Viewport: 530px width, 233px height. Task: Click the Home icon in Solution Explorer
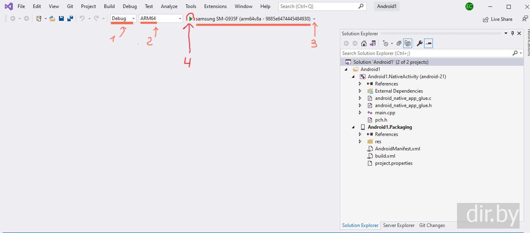pos(364,43)
